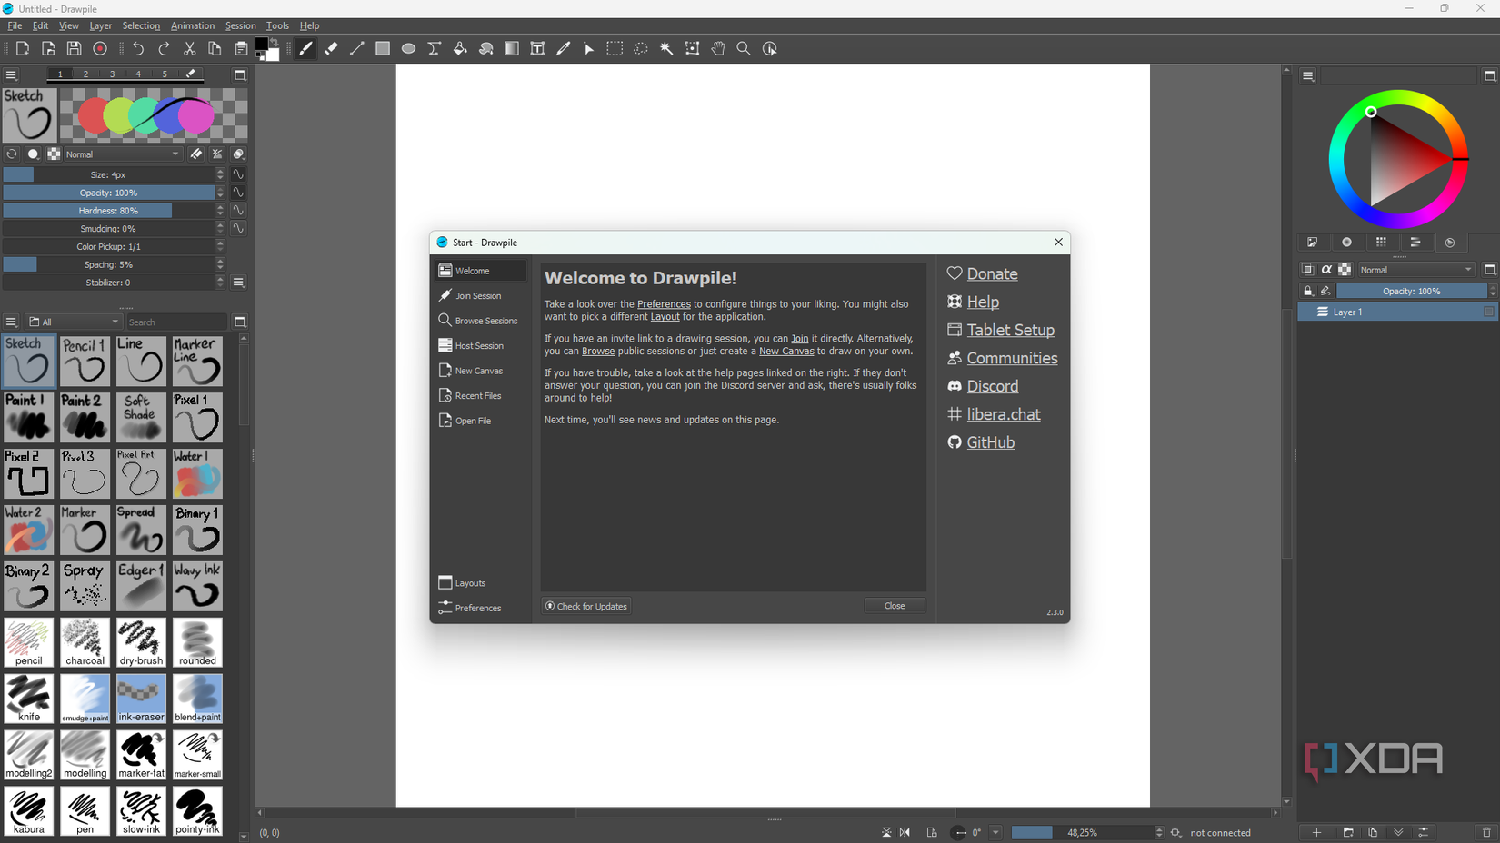Select the Color picker eyedropper tool
Image resolution: width=1500 pixels, height=843 pixels.
[x=563, y=49]
